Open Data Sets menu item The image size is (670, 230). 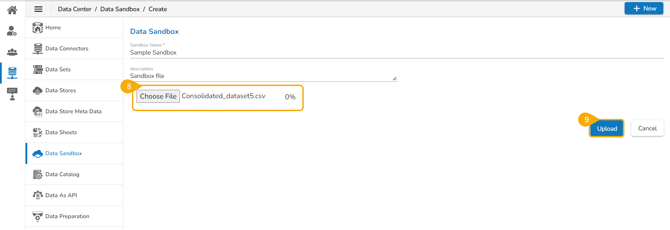[x=58, y=70]
